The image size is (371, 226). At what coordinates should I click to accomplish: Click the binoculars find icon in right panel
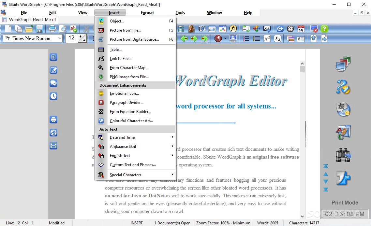[343, 155]
